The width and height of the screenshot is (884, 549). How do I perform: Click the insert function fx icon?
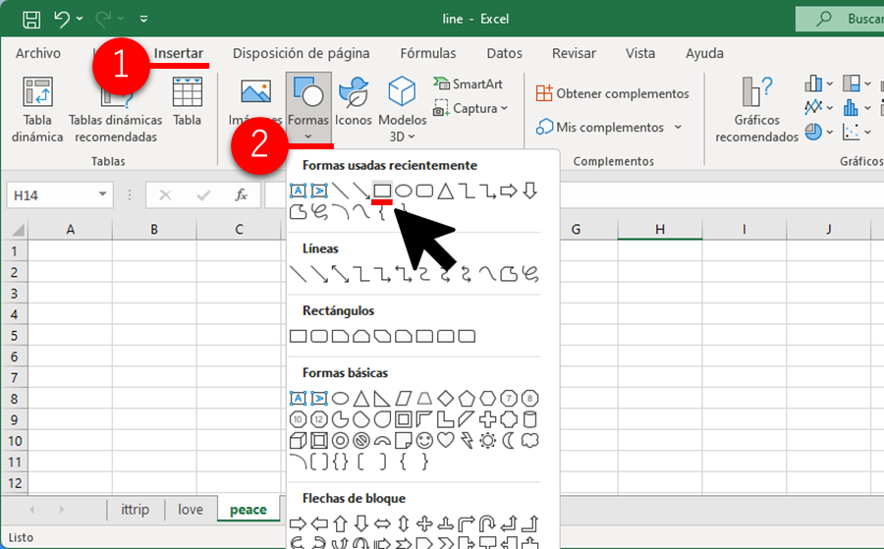(x=241, y=195)
